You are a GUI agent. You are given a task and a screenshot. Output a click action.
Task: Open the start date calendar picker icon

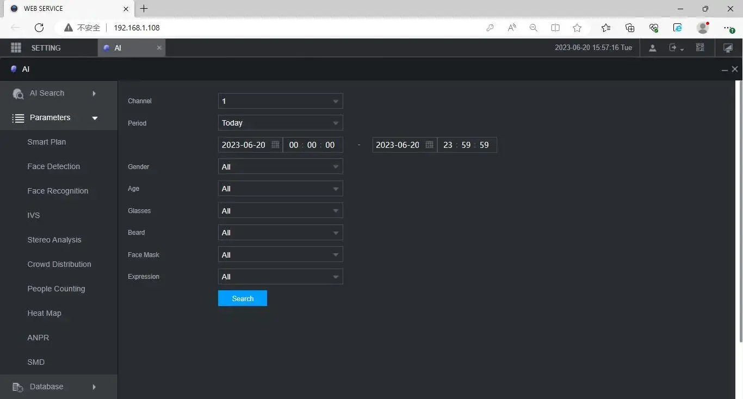[275, 145]
